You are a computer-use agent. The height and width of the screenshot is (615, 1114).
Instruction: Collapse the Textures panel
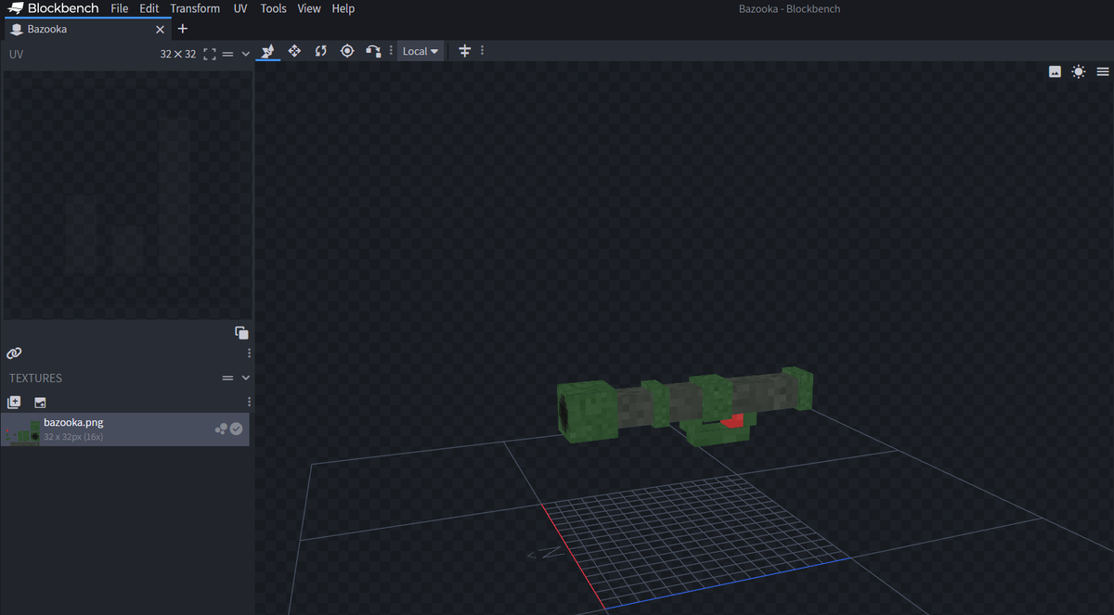(246, 378)
